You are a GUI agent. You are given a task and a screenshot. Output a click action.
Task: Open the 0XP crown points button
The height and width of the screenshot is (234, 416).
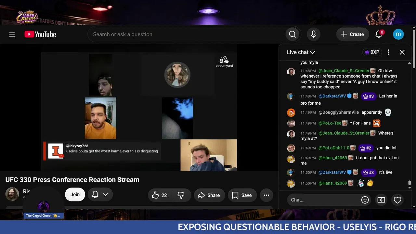[372, 52]
